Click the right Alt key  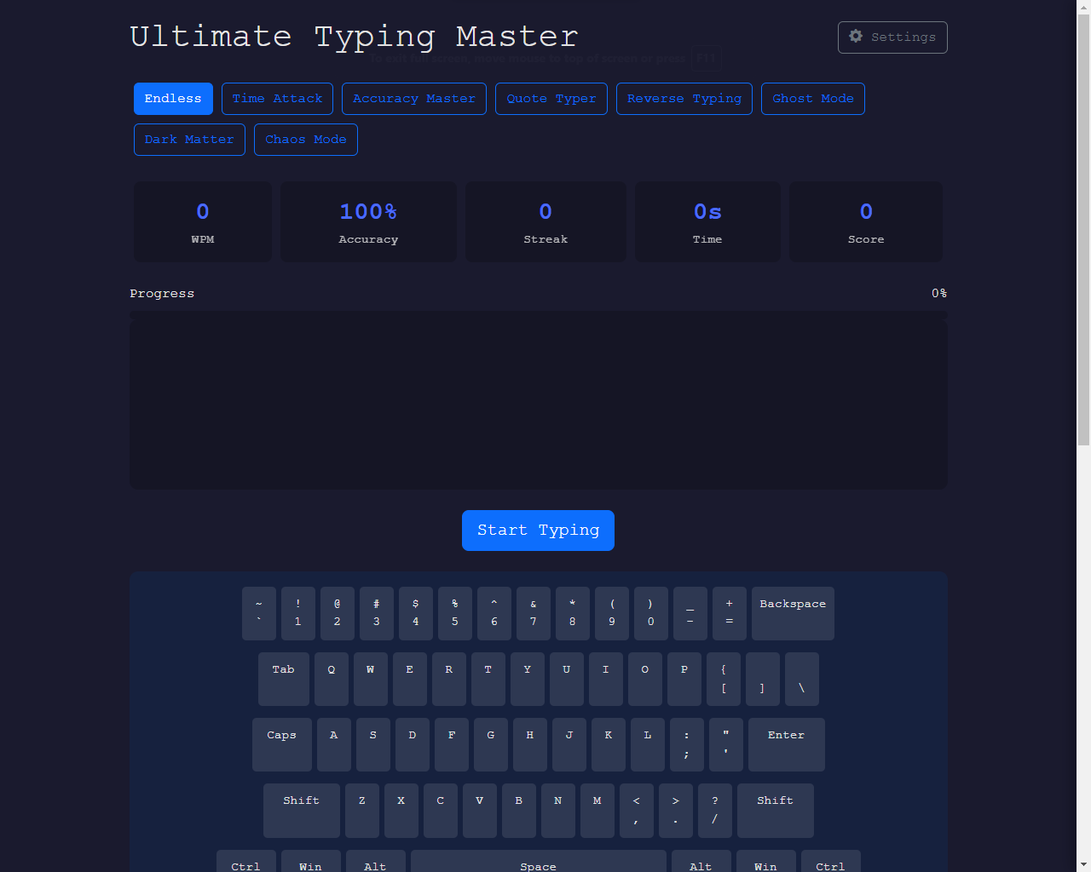(x=701, y=862)
